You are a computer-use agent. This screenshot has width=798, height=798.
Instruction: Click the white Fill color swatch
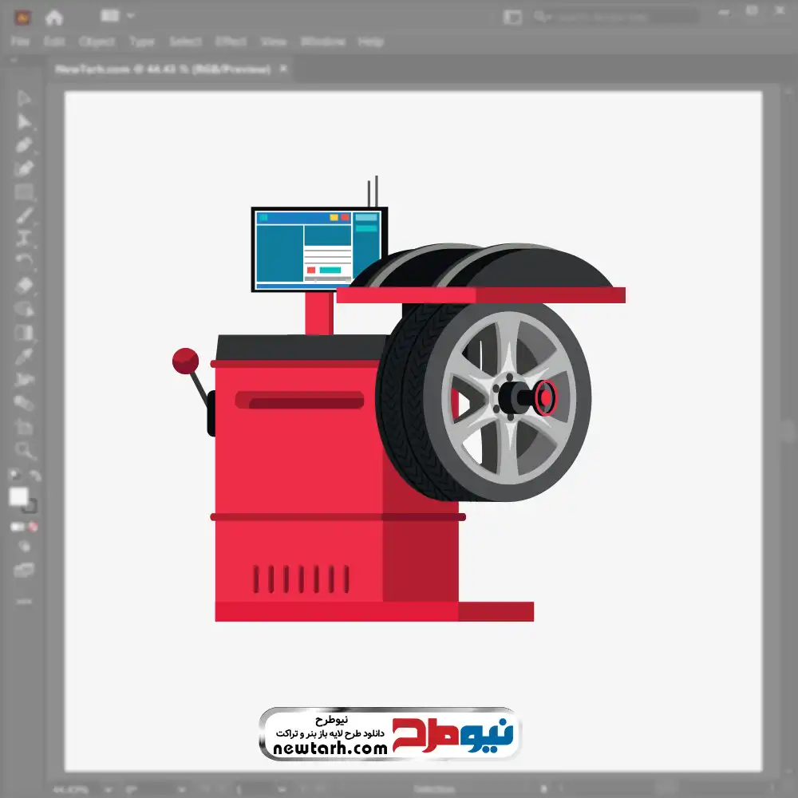[18, 496]
